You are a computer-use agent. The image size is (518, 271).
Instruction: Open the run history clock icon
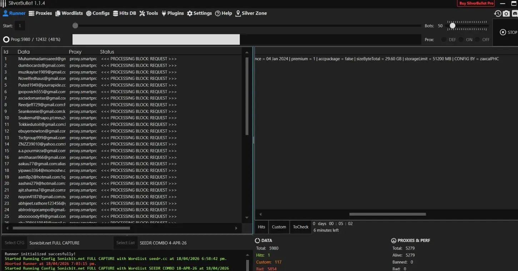498,14
